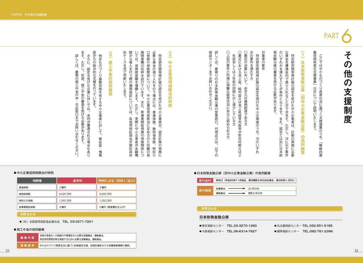Viewport: 363px width, 263px height.
Task: Click the large 'PART 6' title
Action: click(338, 36)
